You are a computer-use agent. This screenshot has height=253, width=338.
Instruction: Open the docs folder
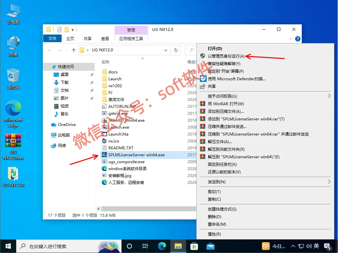(113, 72)
